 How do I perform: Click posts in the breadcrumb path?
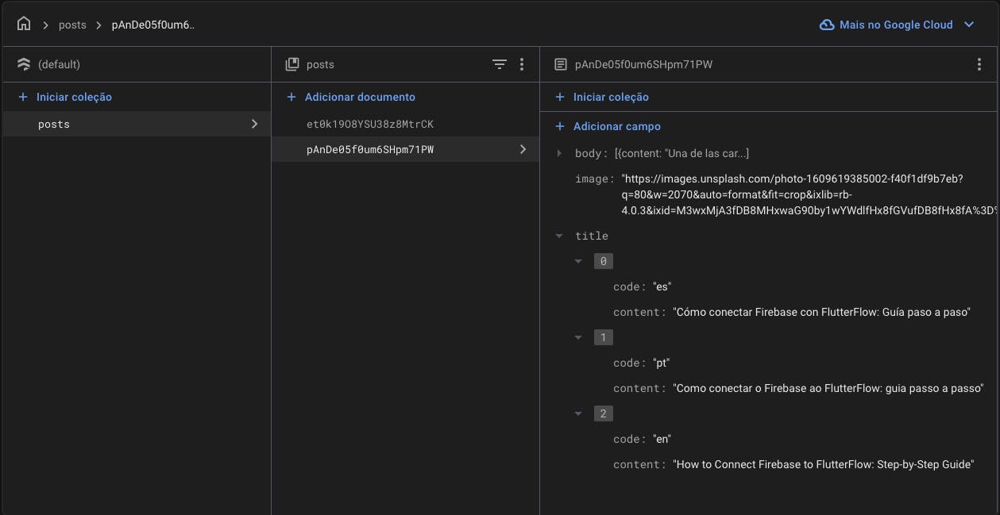click(x=72, y=25)
